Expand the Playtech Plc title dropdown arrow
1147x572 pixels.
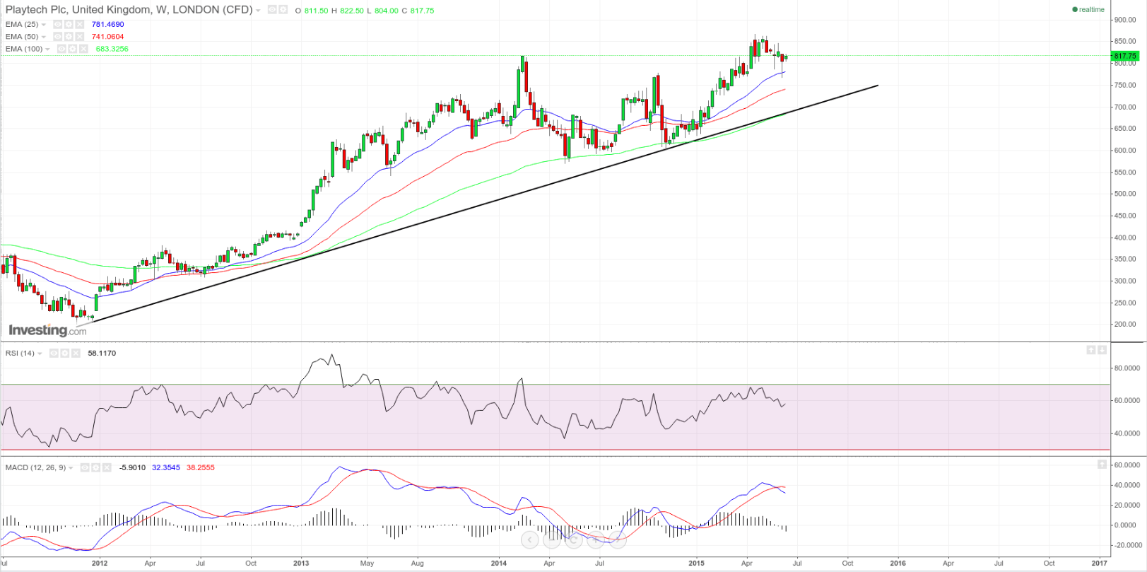click(258, 11)
